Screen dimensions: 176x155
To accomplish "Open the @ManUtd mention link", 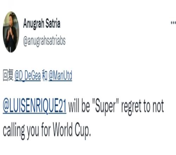I will click(x=60, y=75).
